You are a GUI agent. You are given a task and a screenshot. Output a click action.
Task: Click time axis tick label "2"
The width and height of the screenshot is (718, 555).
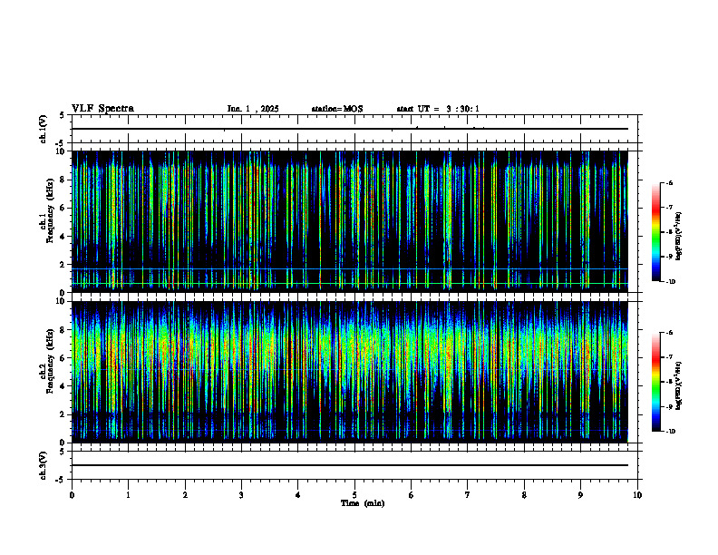click(185, 495)
